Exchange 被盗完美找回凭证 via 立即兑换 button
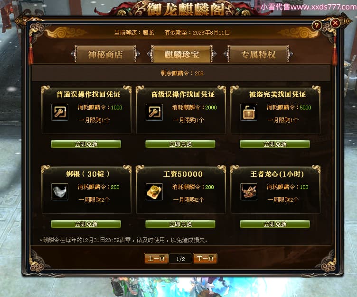Viewport: 357px width, 297px height. coord(275,144)
